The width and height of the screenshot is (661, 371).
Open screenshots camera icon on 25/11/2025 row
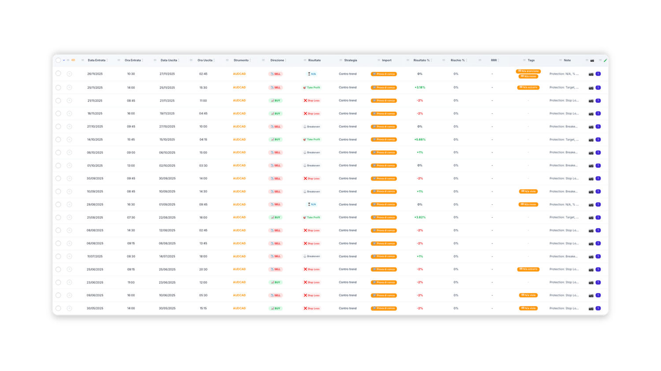click(591, 87)
